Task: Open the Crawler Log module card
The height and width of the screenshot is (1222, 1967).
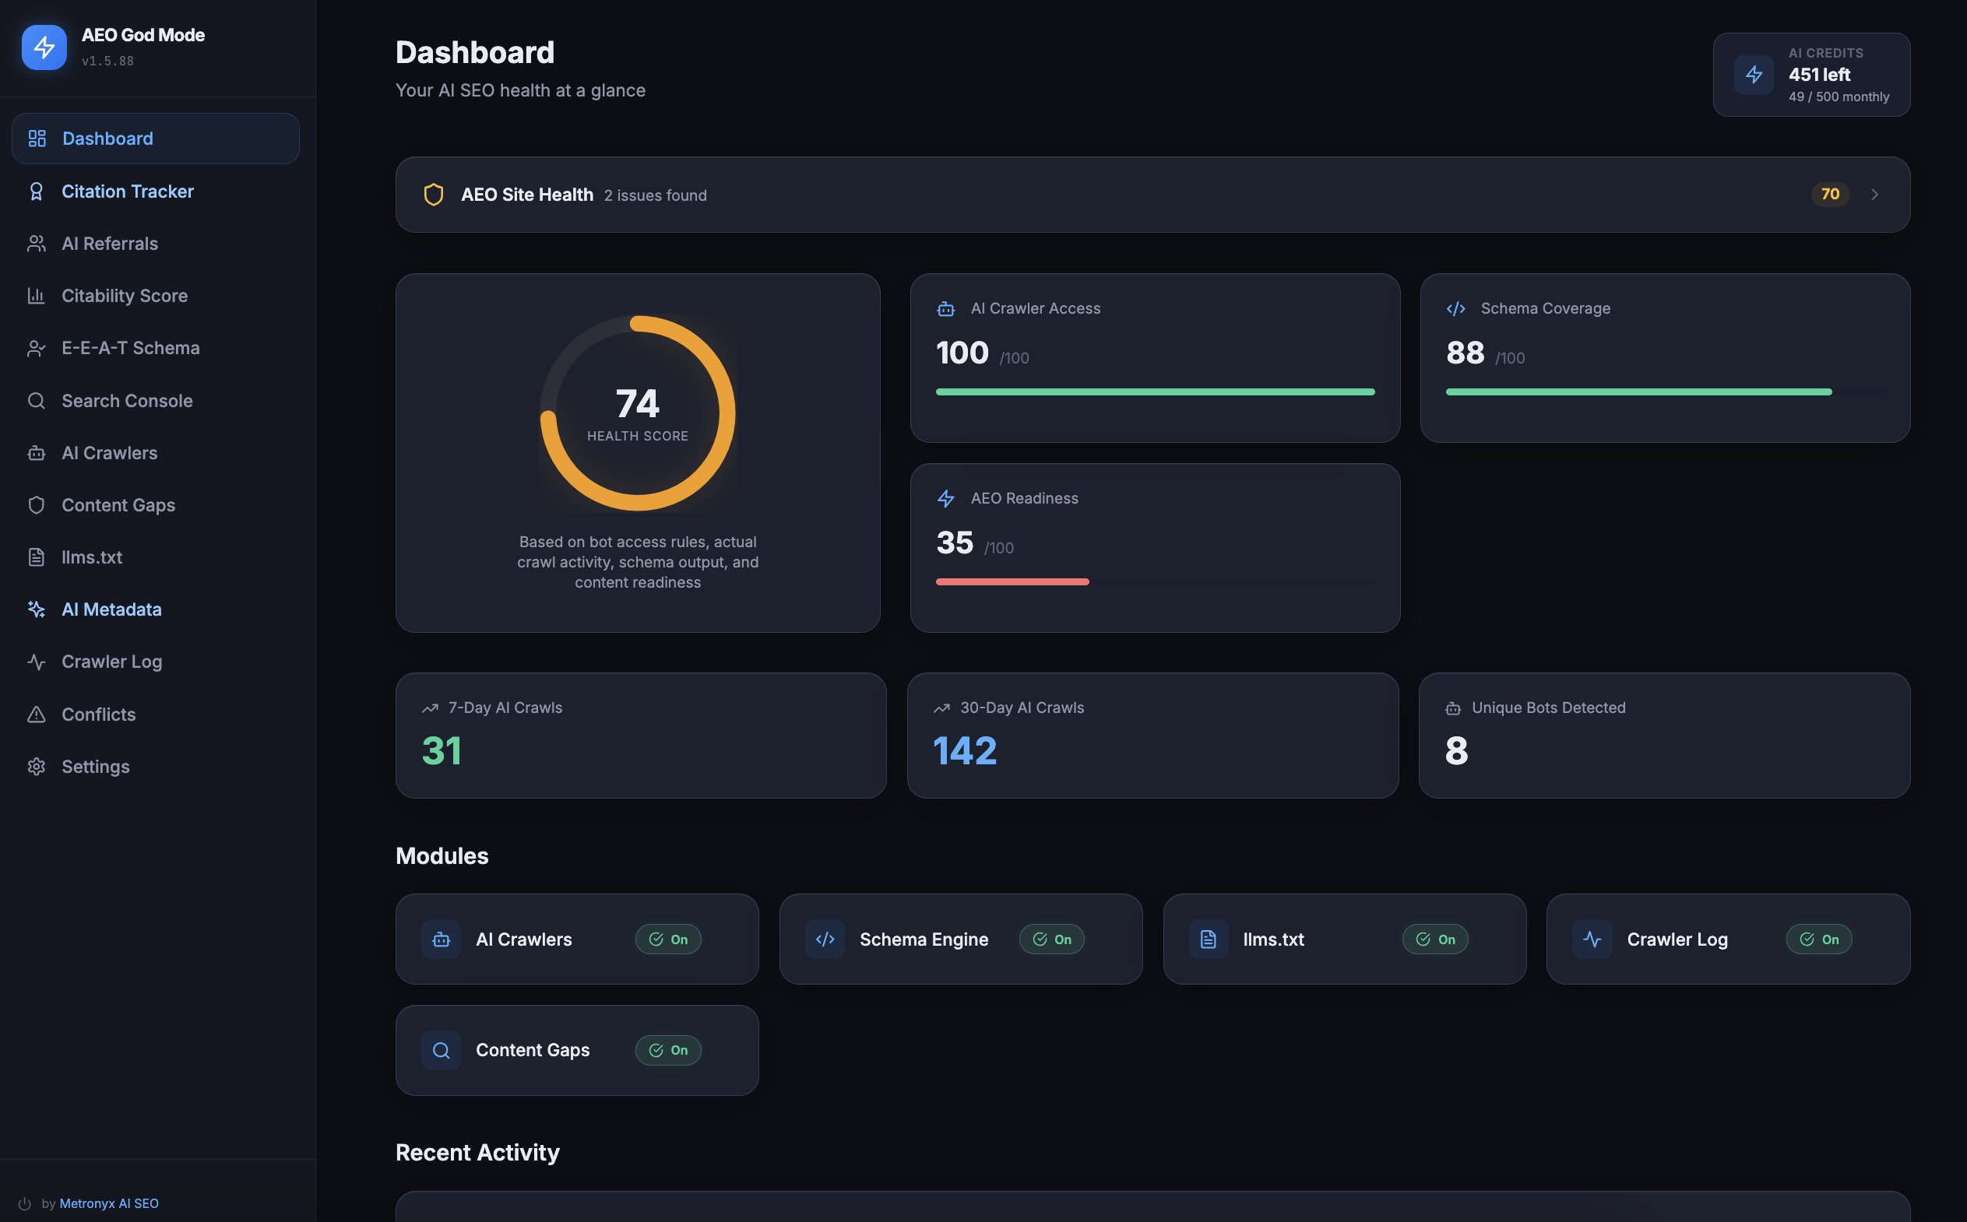Action: [1677, 939]
